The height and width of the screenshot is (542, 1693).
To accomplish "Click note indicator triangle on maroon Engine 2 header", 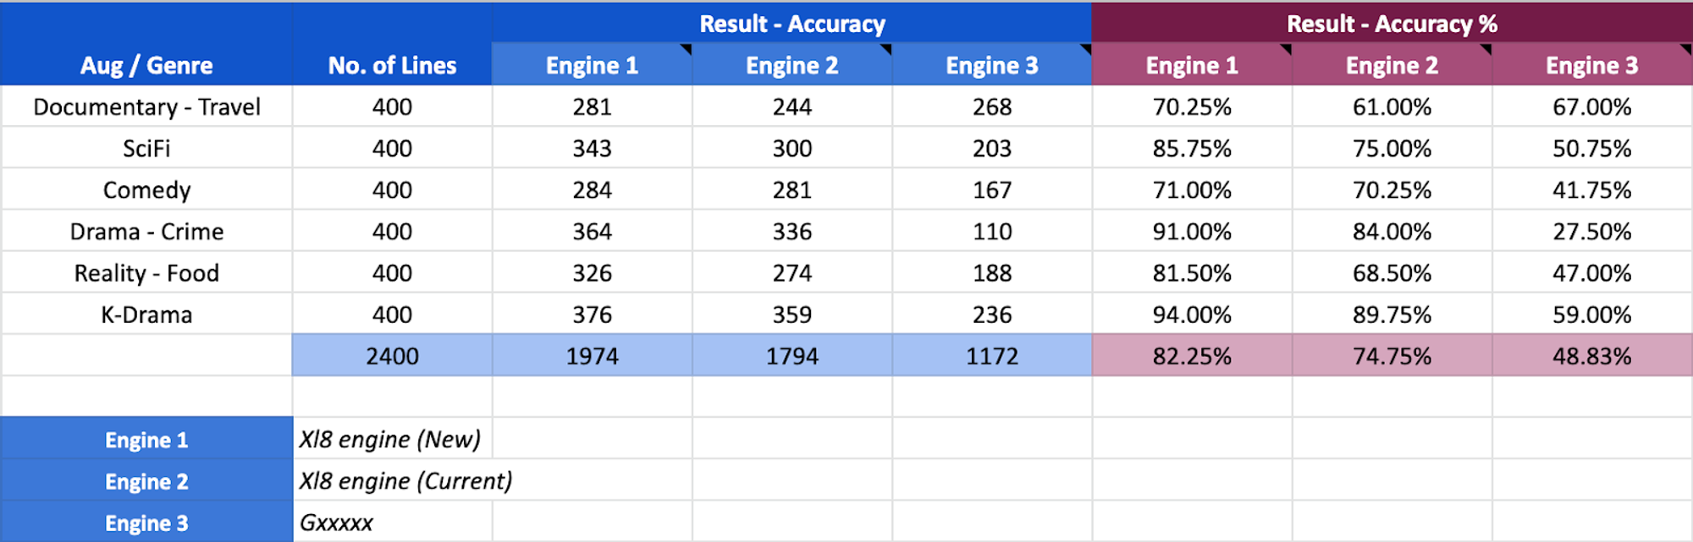I will pyautogui.click(x=1486, y=48).
